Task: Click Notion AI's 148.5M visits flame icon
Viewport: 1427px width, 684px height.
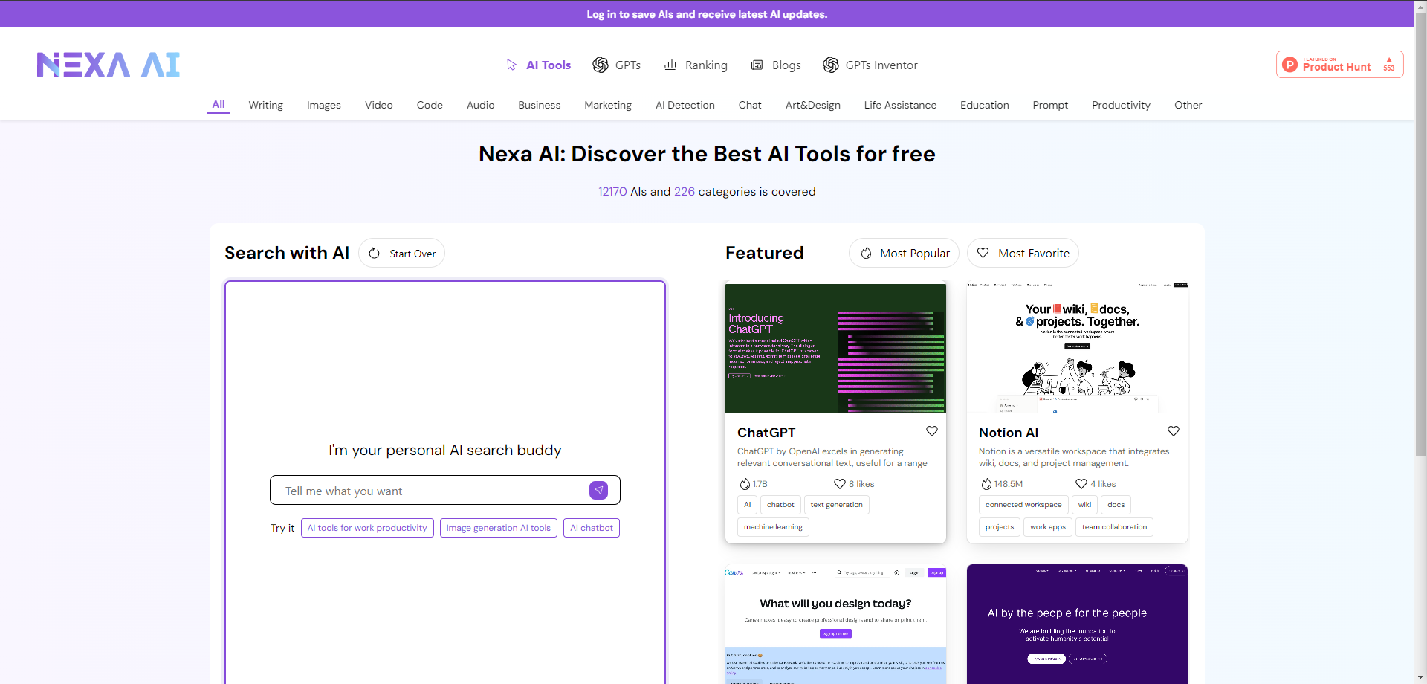Action: [986, 484]
